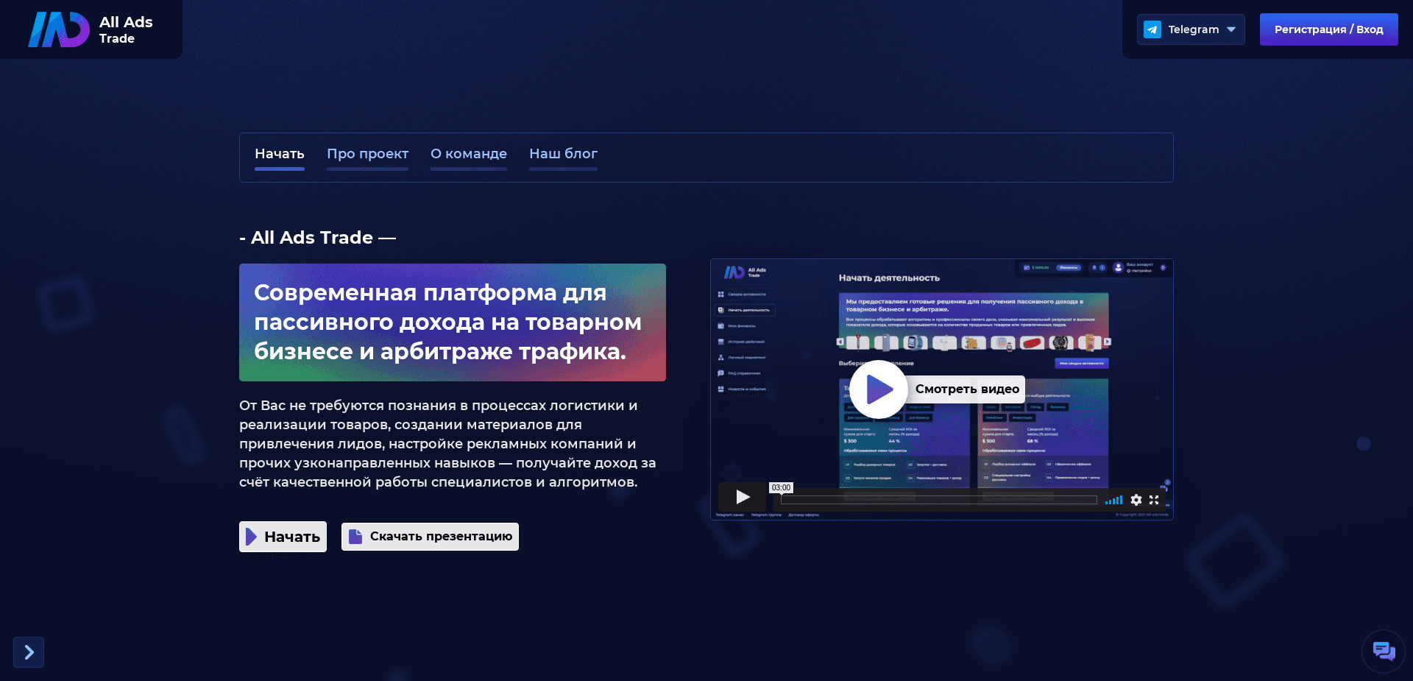Select the Telegram icon in the header
Viewport: 1413px width, 681px height.
click(x=1153, y=29)
